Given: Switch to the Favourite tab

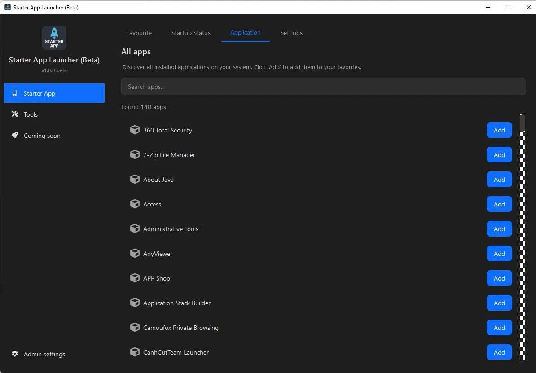Looking at the screenshot, I should click(139, 32).
